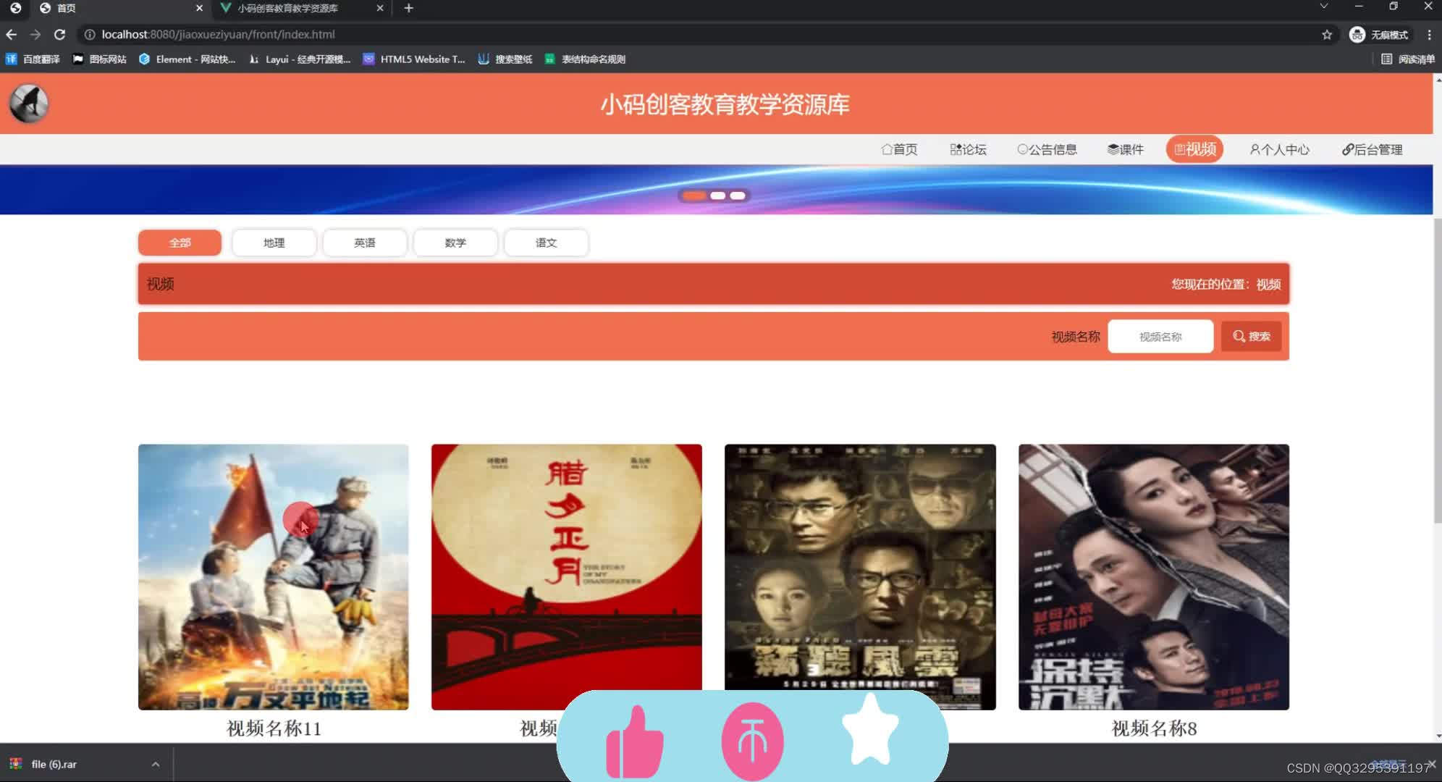1442x782 pixels.
Task: Click the 视频 breadcrumb location text
Action: pos(1268,284)
